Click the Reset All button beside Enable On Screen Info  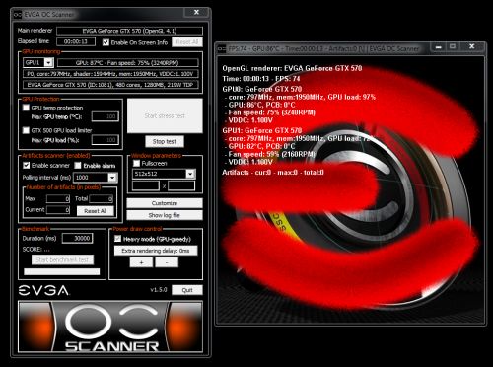coord(187,42)
